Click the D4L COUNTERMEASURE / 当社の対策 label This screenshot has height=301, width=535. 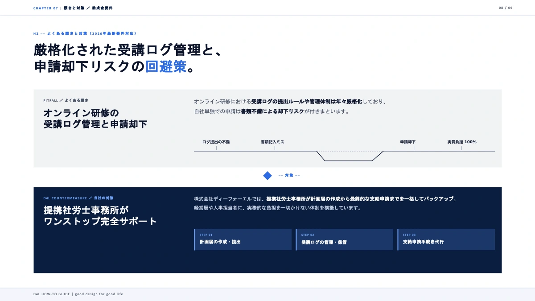coord(78,198)
